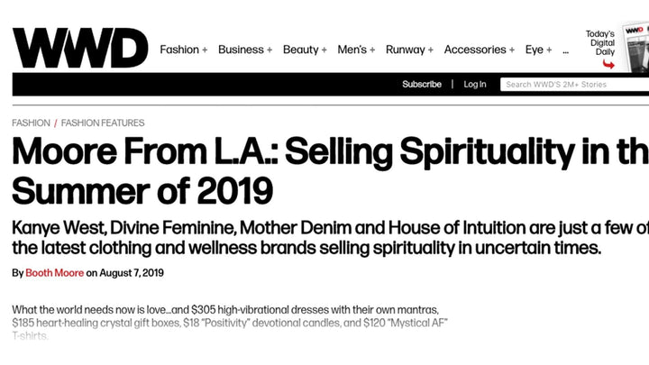Expand the Fashion menu plus sign
Screen dimensions: 649x365
click(205, 50)
